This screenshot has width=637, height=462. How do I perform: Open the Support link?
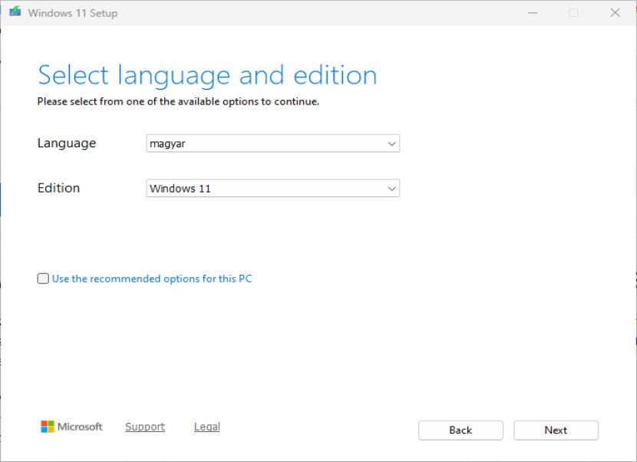point(145,427)
